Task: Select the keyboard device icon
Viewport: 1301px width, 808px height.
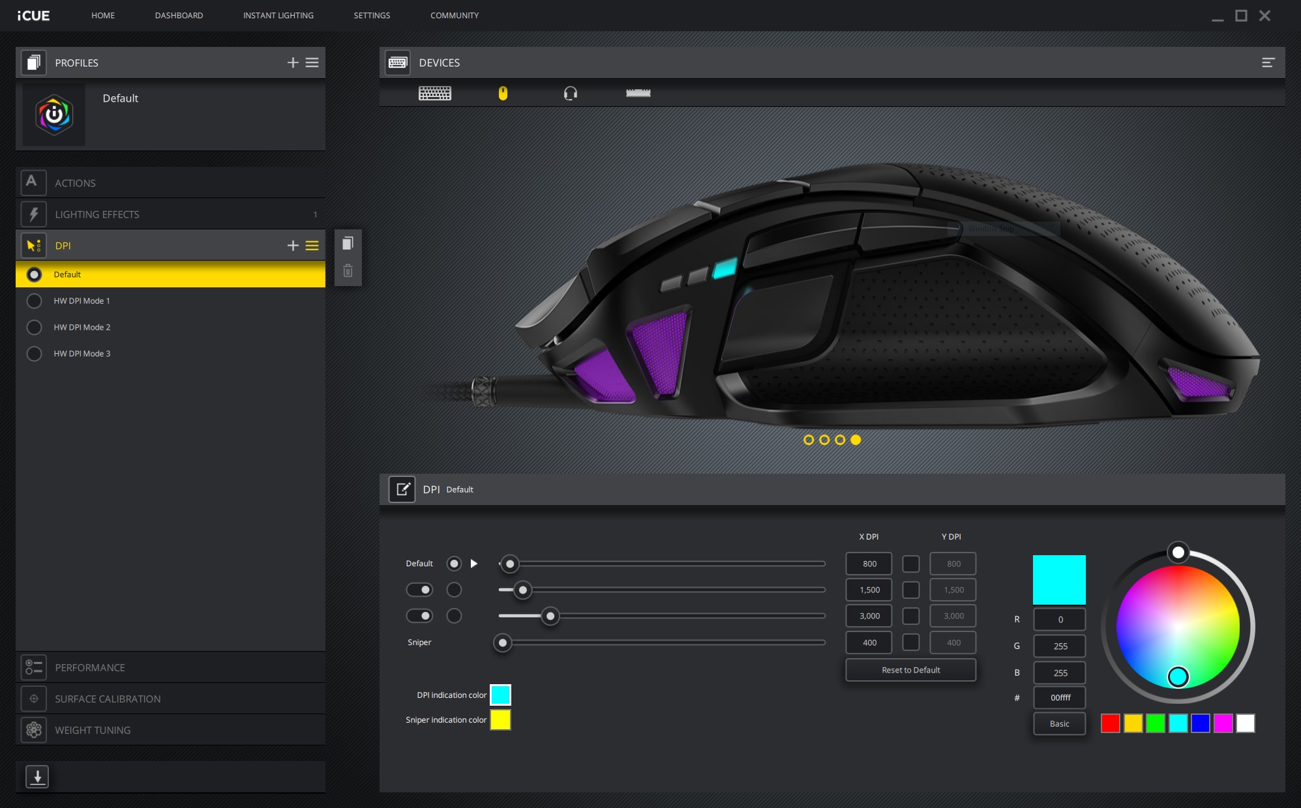Action: click(x=434, y=93)
